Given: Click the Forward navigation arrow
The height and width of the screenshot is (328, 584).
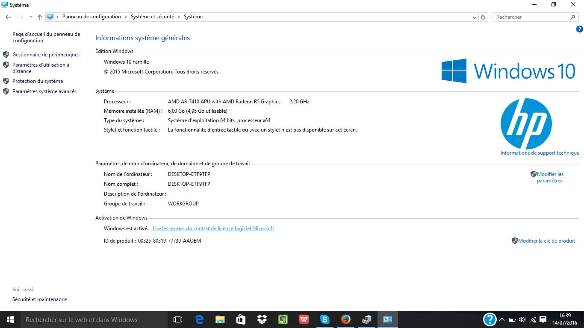Looking at the screenshot, I should [x=20, y=17].
